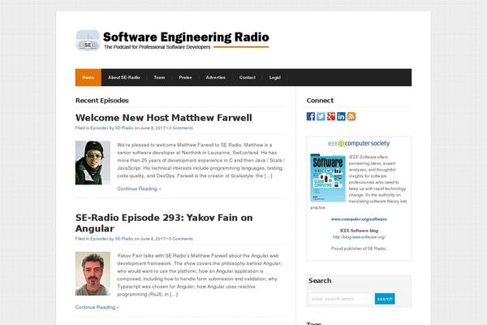487x325 pixels.
Task: Visit the www.computer.org/software link
Action: (359, 219)
